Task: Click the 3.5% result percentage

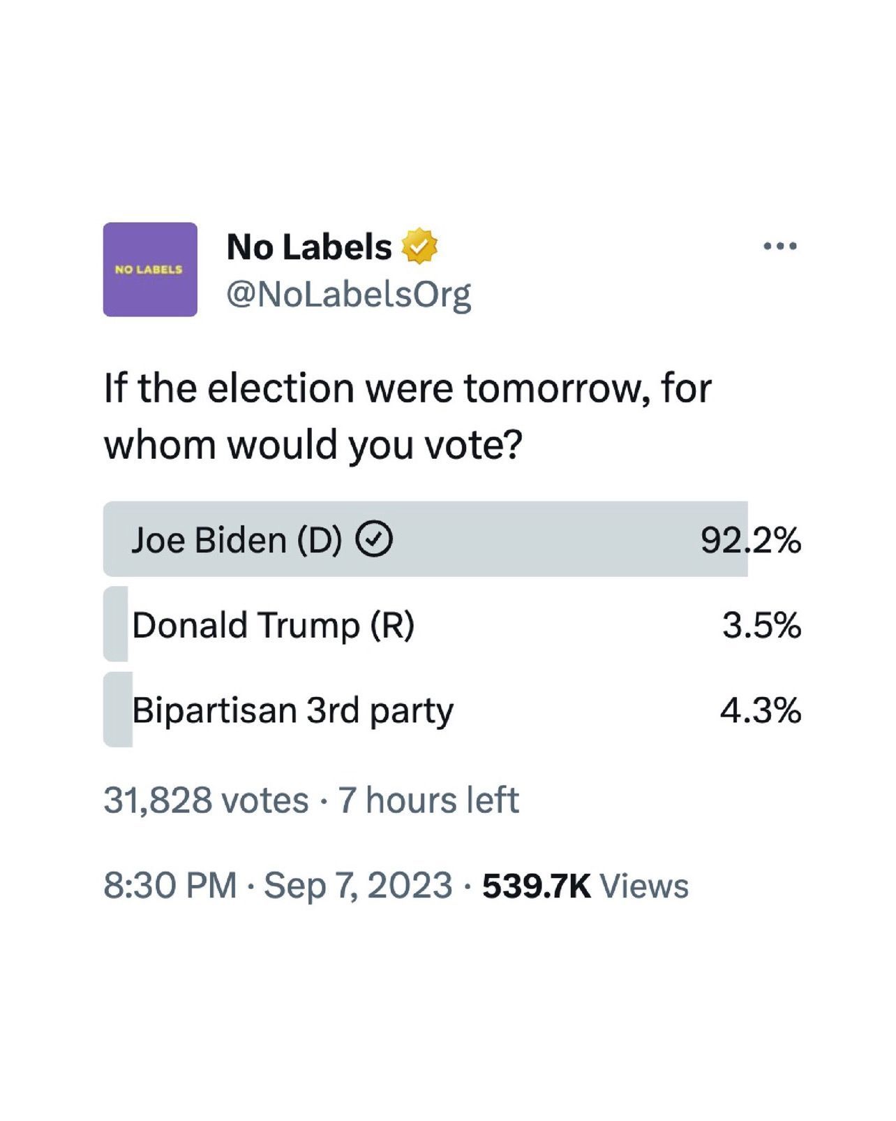Action: 761,625
